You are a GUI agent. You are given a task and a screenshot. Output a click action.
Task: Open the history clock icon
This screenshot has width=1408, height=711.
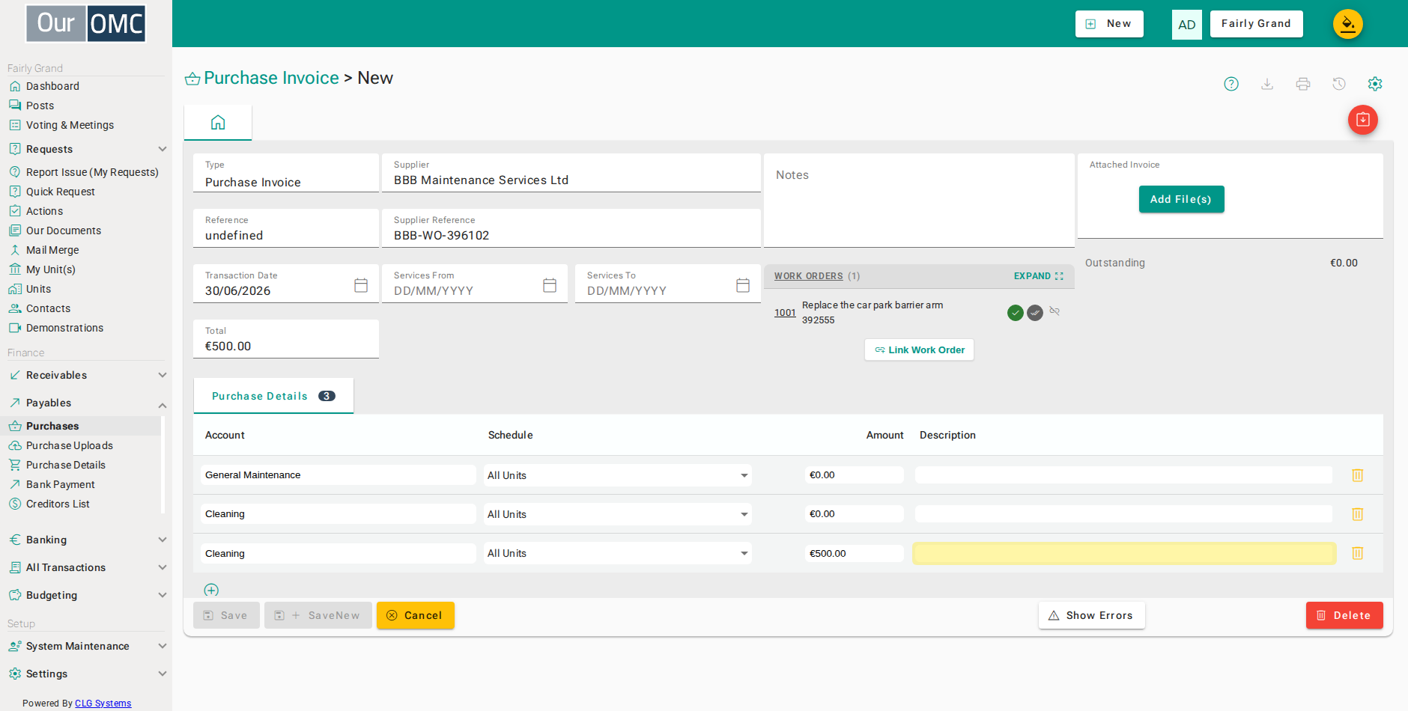click(1339, 84)
